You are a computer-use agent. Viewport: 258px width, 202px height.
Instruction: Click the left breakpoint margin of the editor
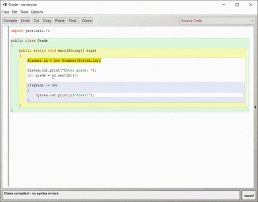(5, 107)
